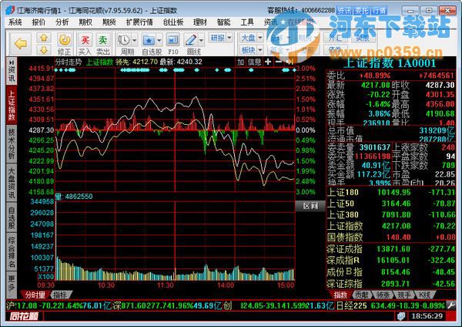This screenshot has width=462, height=327.
Task: Open the 报价 menu
Action: 38,22
